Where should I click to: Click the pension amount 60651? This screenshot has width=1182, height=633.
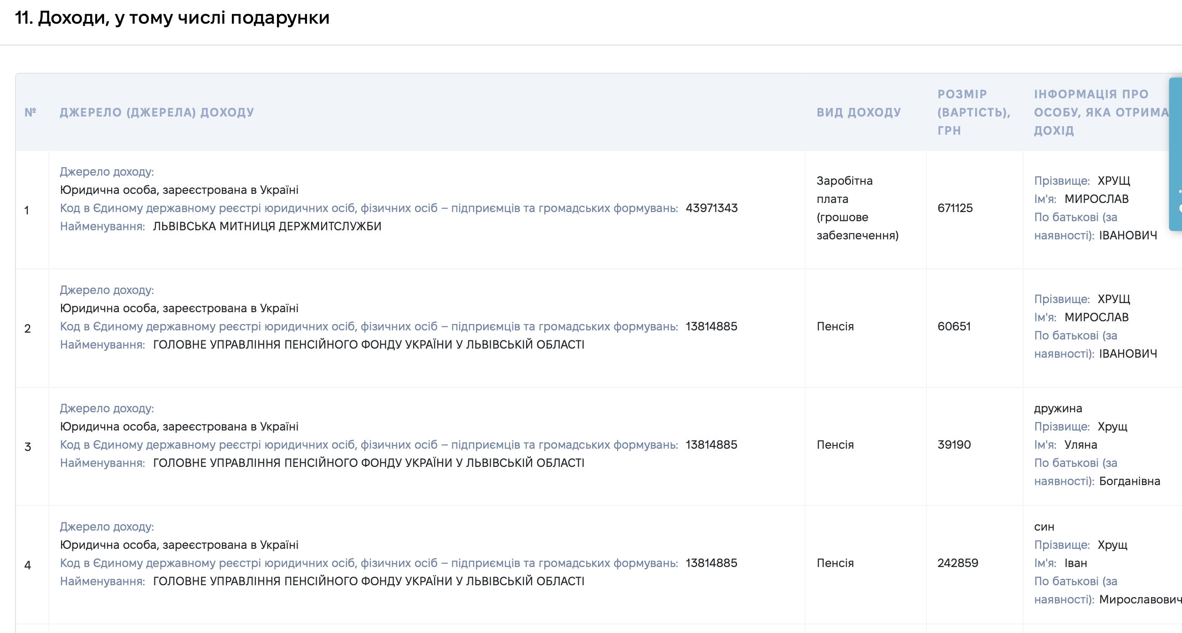(954, 326)
